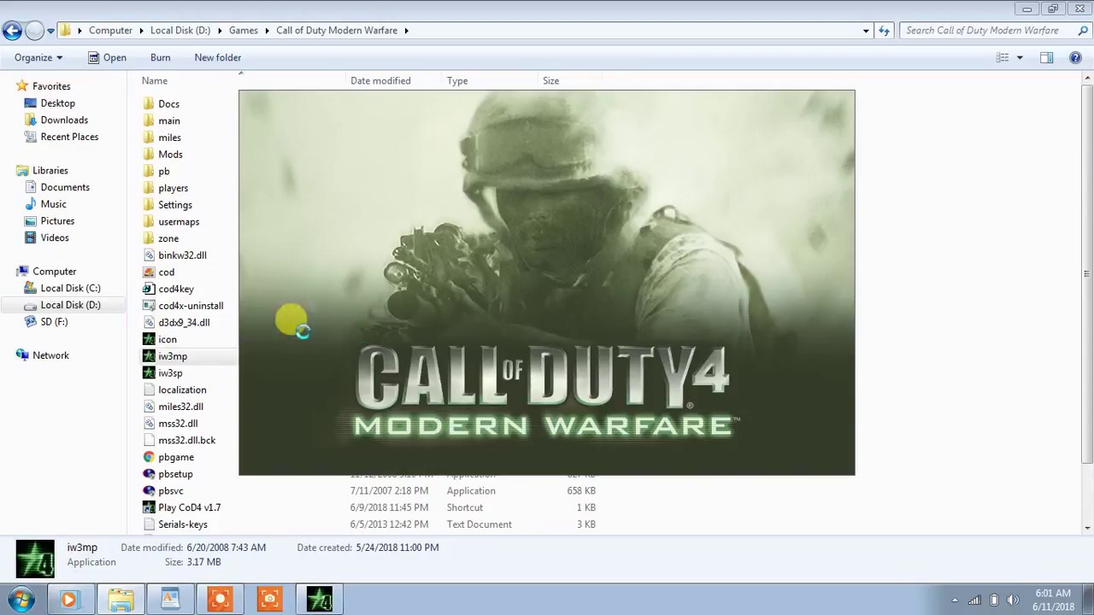
Task: Expand the dropdown after Games breadcrumb
Action: (266, 31)
